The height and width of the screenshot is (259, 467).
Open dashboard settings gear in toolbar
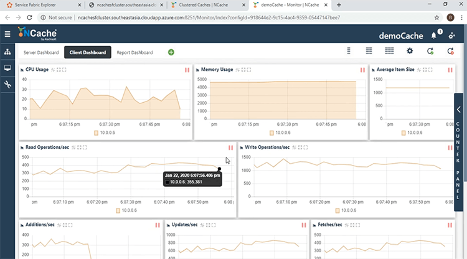[x=410, y=51]
